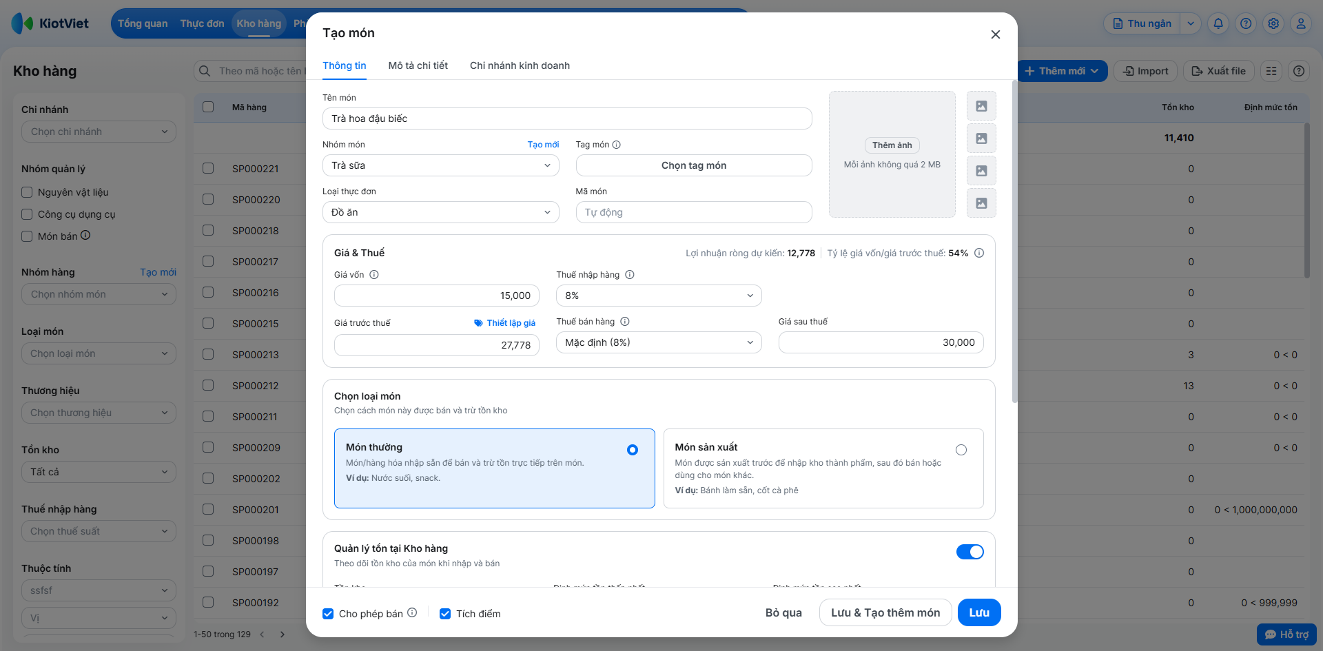Screen dimensions: 1323x651
Task: Toggle the Quản lý tồn tại Kho hàng switch
Action: tap(970, 552)
